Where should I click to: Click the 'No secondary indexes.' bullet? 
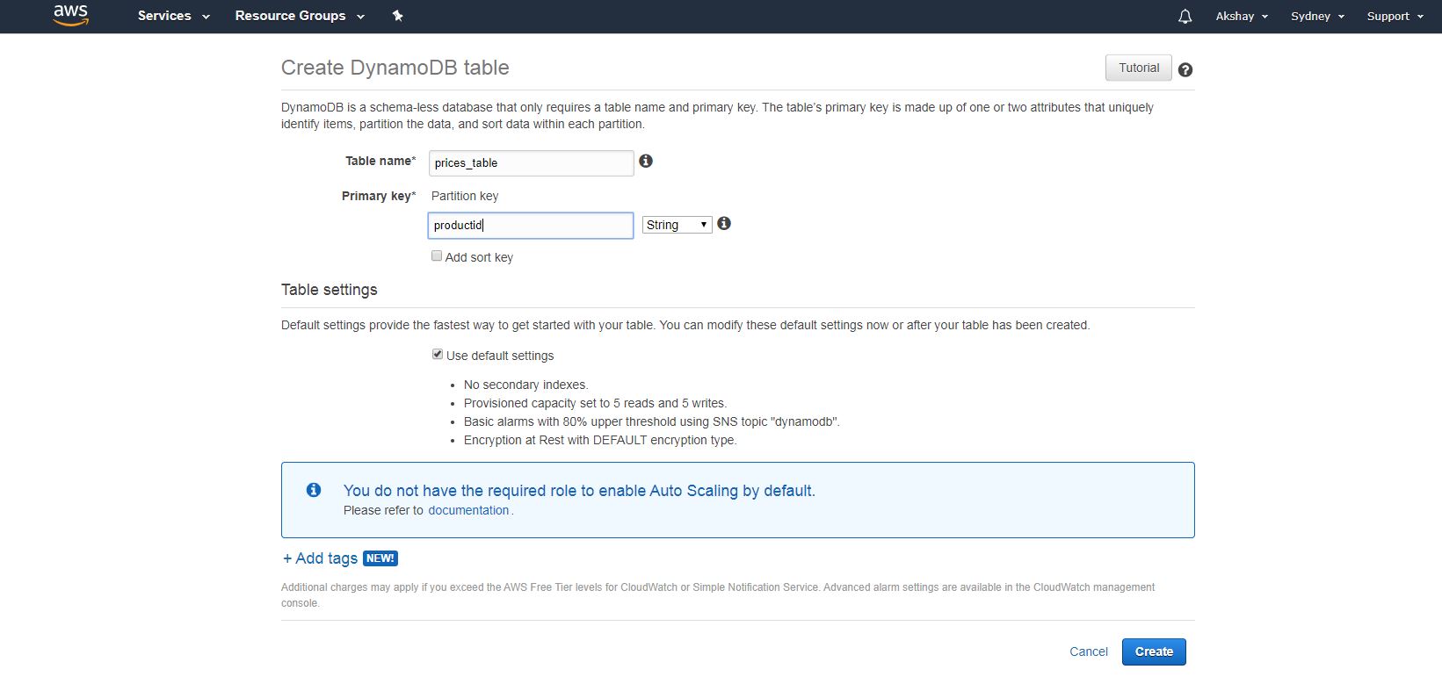[525, 385]
